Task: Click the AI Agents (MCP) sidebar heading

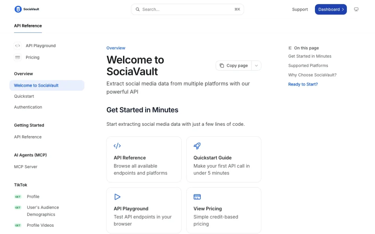Action: click(x=30, y=155)
